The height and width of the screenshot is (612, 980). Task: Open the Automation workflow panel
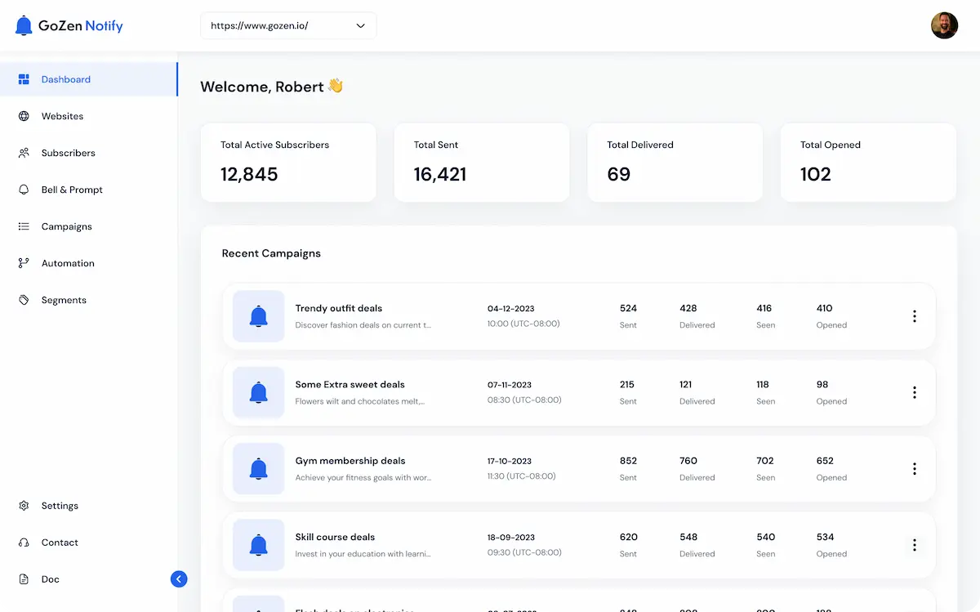67,262
